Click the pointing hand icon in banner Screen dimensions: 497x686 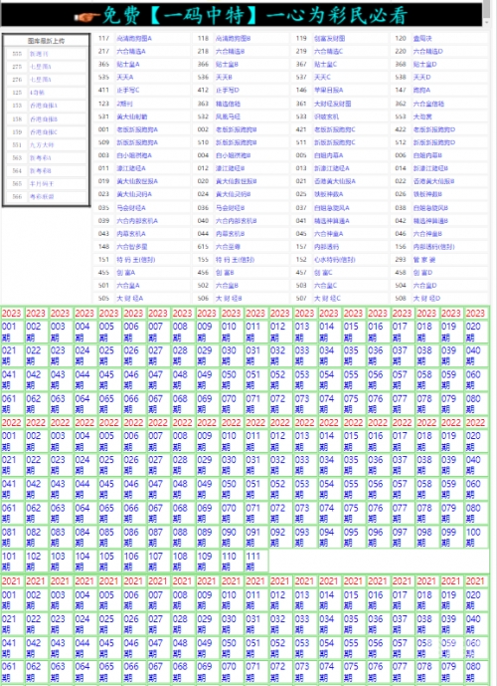(87, 17)
